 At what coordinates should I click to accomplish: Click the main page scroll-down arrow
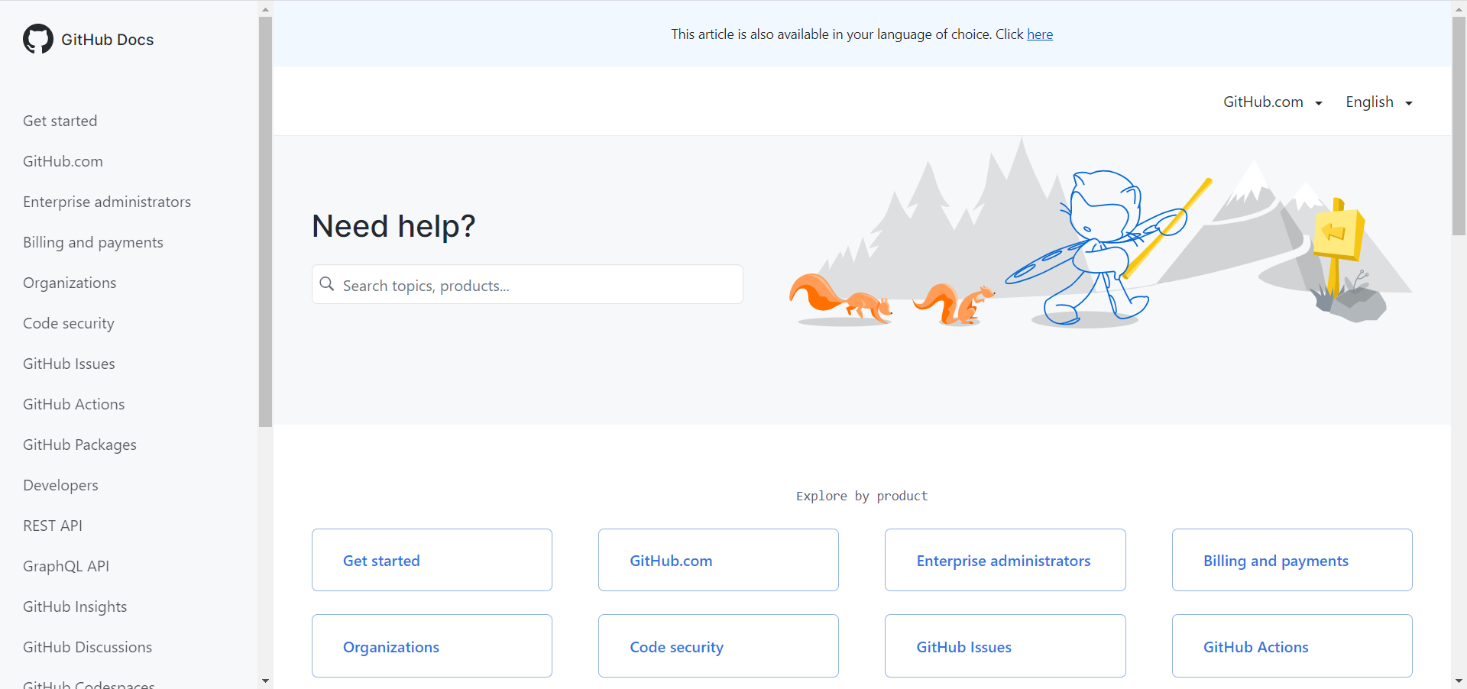(x=1459, y=681)
